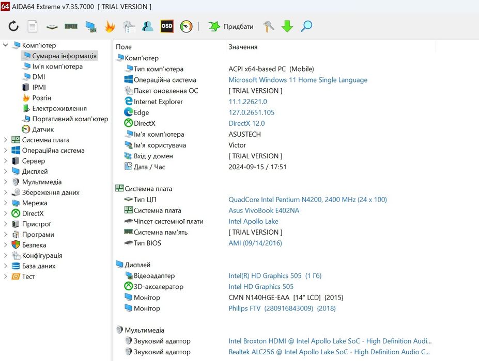
Task: Expand the Мережа tree node
Action: tap(6, 203)
